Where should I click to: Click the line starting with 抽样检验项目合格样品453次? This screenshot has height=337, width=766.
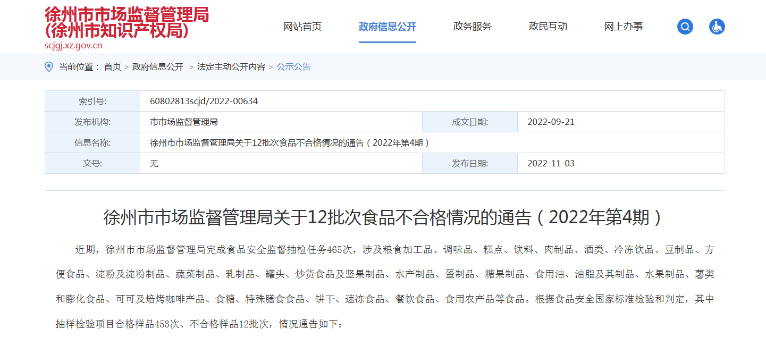[x=200, y=324]
